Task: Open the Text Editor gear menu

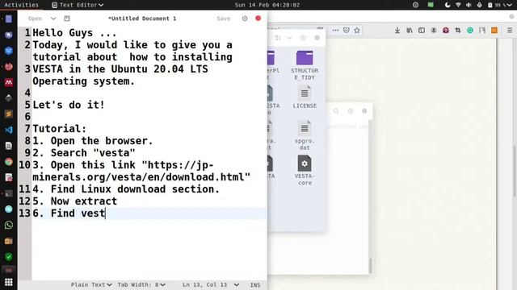Action: point(245,19)
